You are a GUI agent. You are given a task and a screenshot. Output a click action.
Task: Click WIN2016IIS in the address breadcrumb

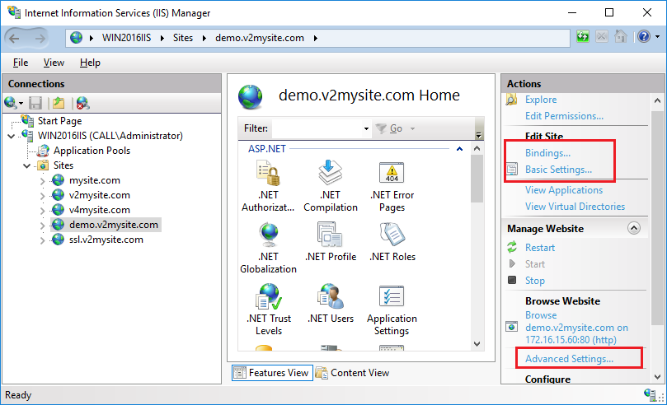pos(126,38)
